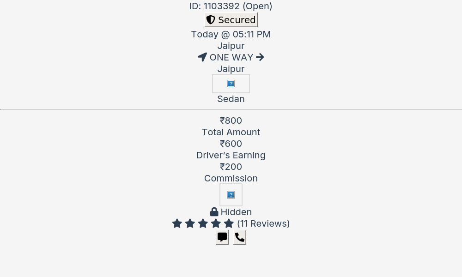Click the Hidden label text
Screen dimensions: 462x277
(x=236, y=212)
